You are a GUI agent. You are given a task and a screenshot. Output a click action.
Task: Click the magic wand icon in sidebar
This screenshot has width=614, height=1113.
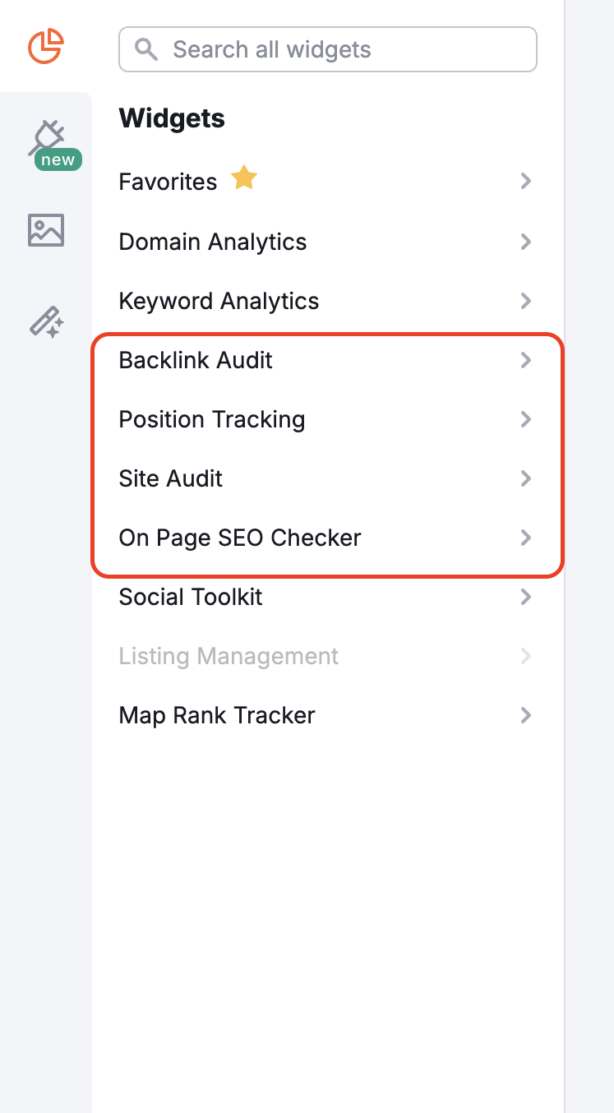click(46, 322)
